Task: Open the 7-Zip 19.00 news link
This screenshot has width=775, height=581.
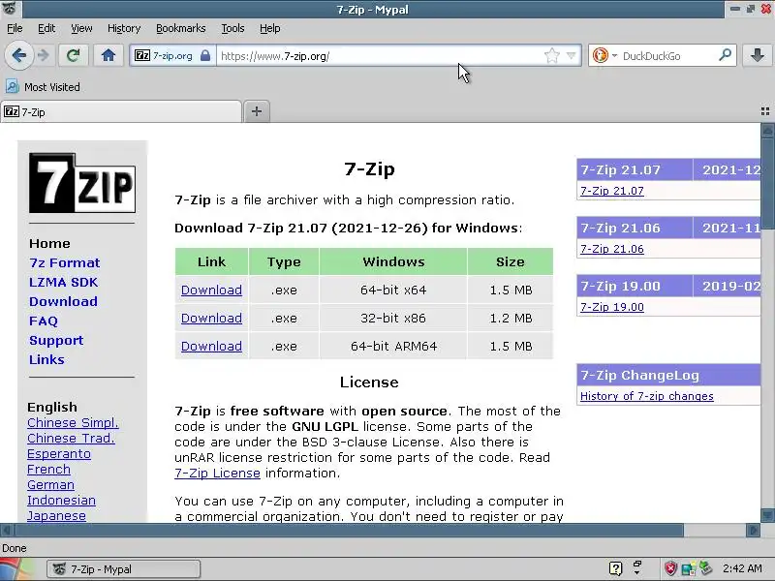Action: point(612,307)
